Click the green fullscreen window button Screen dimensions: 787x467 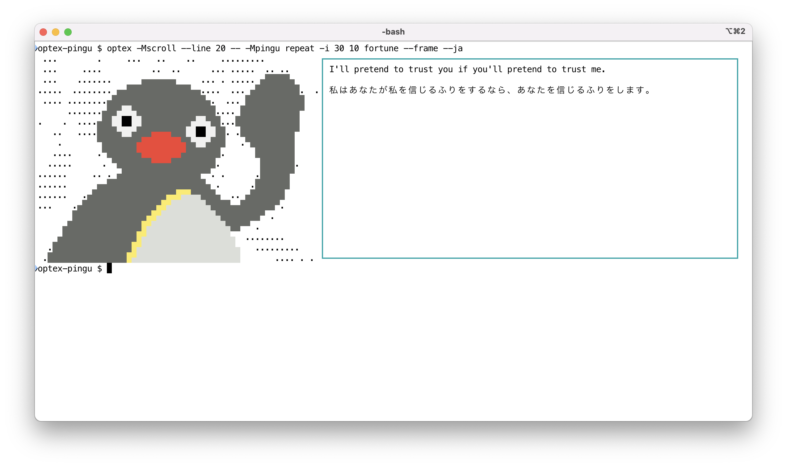click(x=68, y=32)
